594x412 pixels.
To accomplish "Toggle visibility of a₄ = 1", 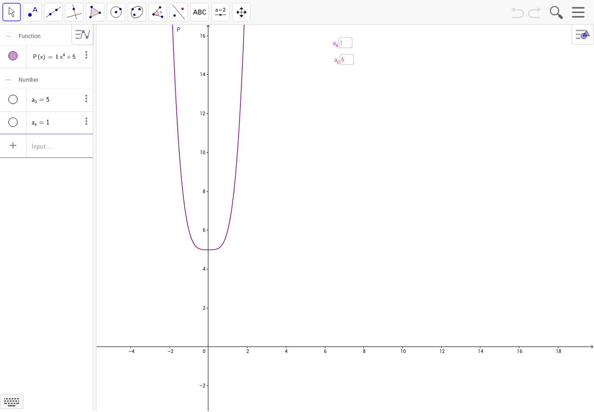I will click(13, 122).
